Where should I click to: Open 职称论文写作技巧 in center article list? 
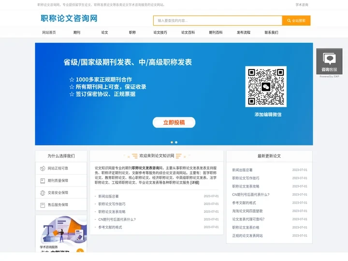point(112,204)
